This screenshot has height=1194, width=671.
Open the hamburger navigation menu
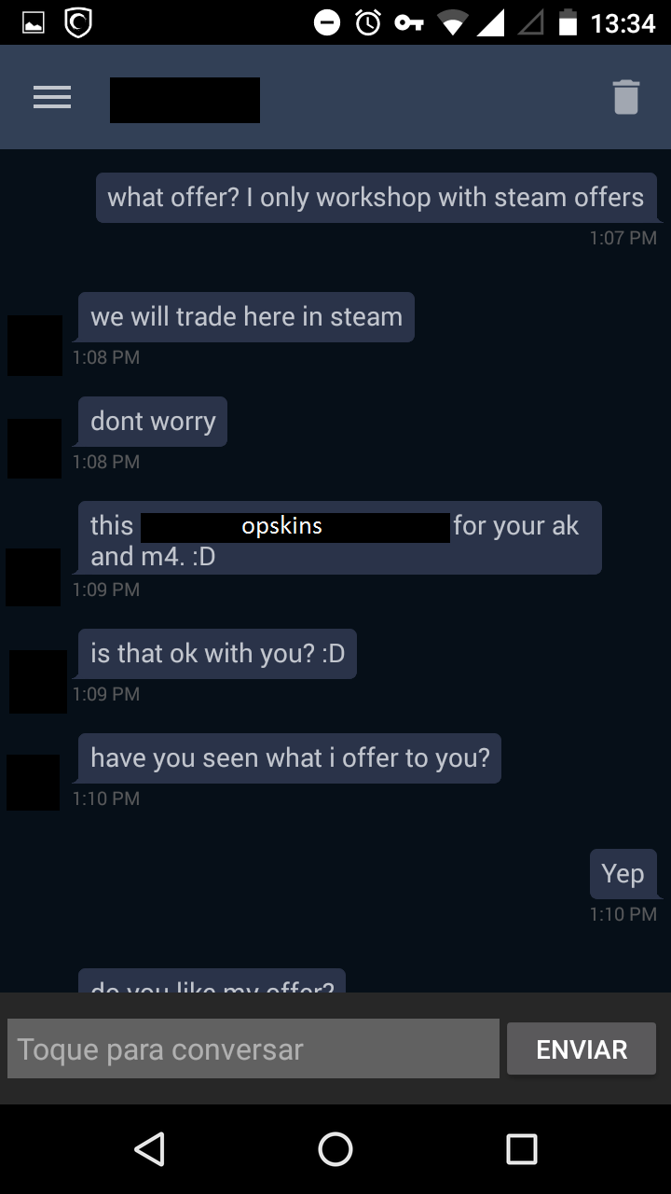click(x=52, y=97)
